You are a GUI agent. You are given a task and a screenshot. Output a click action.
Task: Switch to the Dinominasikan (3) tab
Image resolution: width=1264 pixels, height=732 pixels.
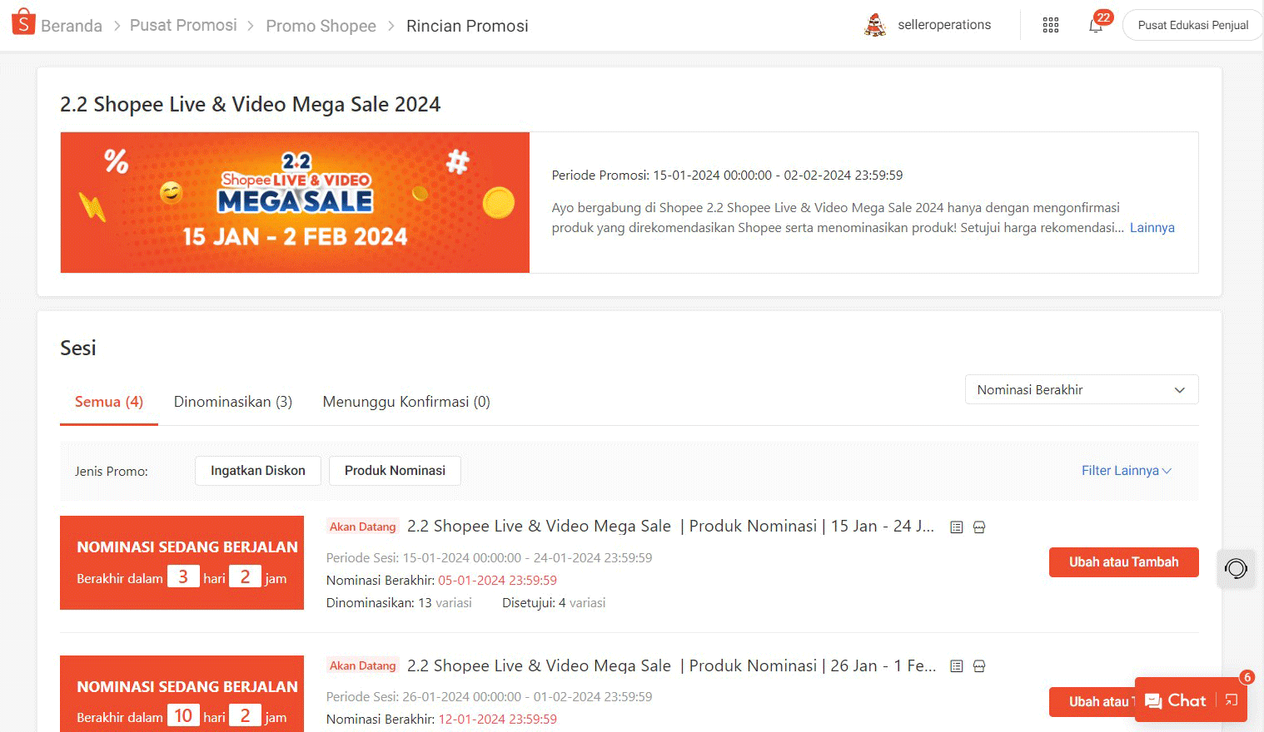[232, 401]
